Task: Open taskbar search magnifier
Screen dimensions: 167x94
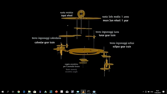Action: coord(8,92)
